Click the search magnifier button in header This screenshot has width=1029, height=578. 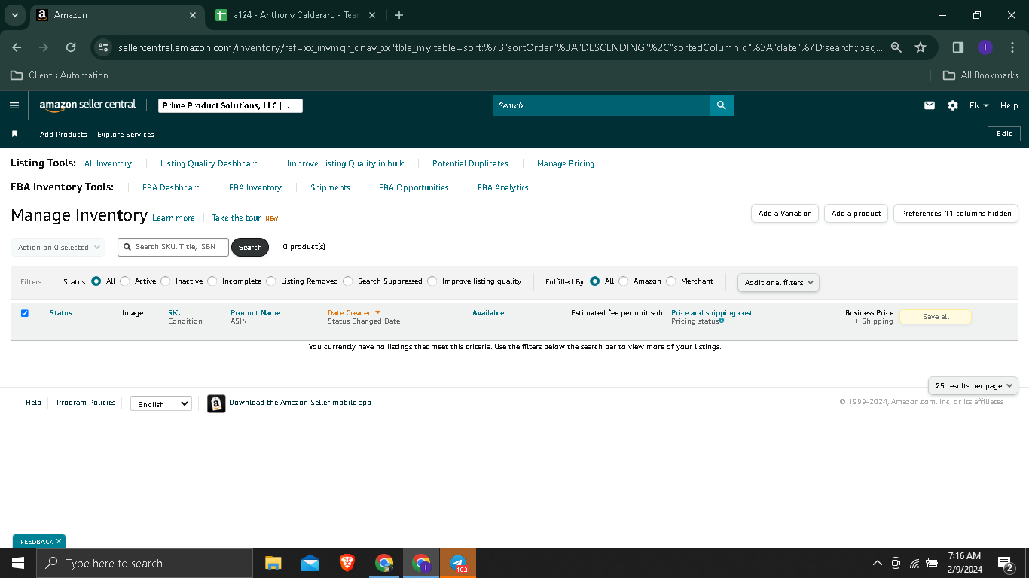721,105
